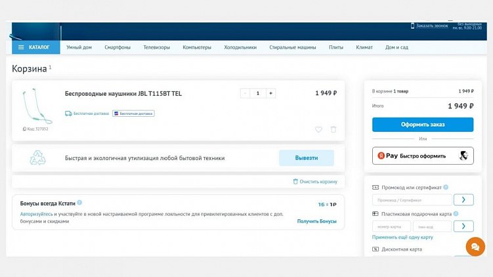
Task: Open the Холодильники category
Action: [x=240, y=47]
